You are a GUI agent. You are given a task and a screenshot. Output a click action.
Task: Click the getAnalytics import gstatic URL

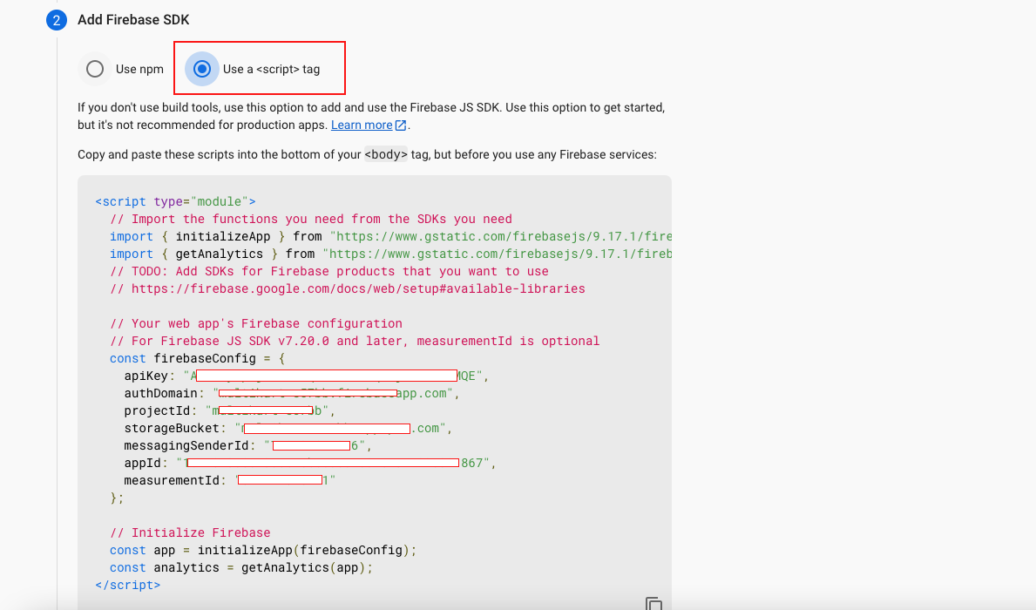pos(497,254)
